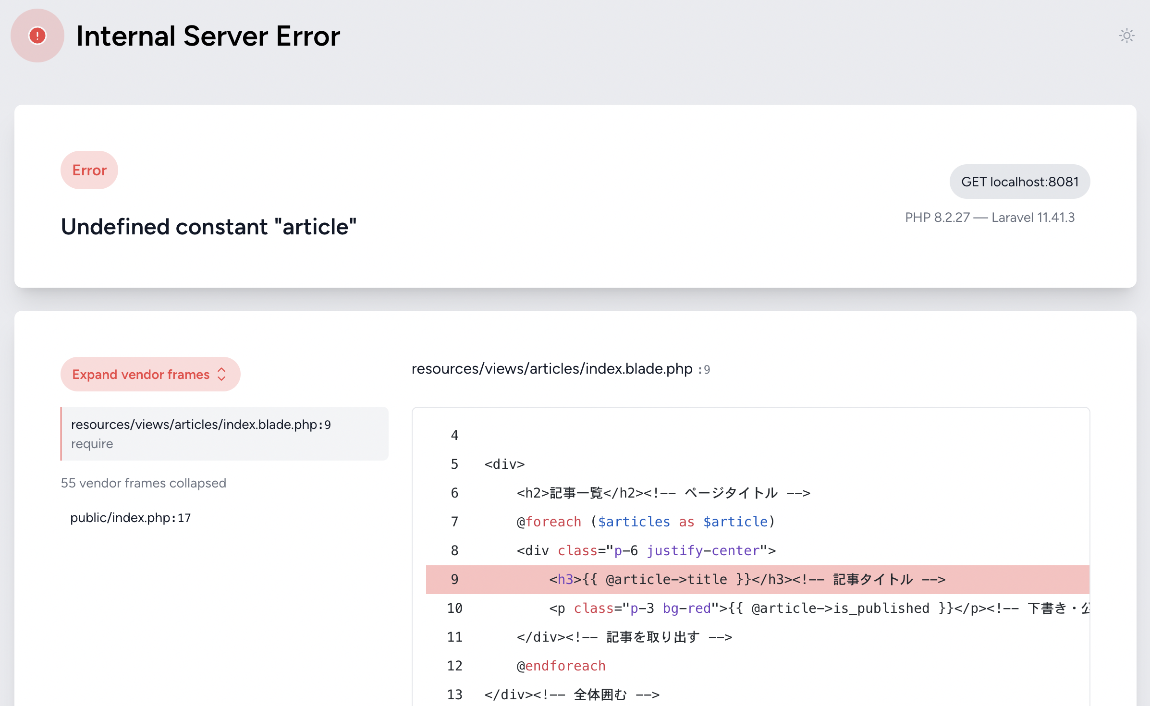This screenshot has height=706, width=1150.
Task: Click the @endforeach code on line 12
Action: pos(561,666)
